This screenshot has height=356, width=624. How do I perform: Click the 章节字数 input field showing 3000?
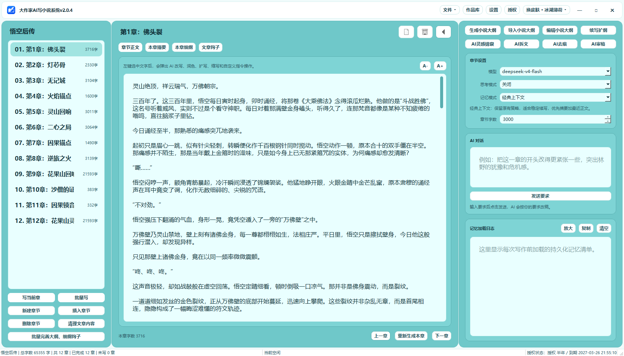point(552,119)
